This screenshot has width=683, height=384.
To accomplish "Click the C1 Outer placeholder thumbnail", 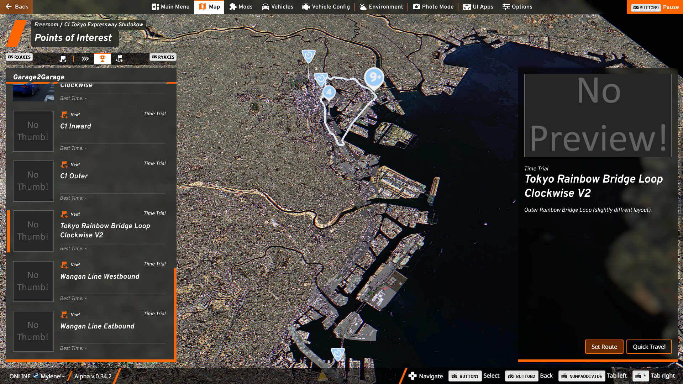I will click(33, 181).
